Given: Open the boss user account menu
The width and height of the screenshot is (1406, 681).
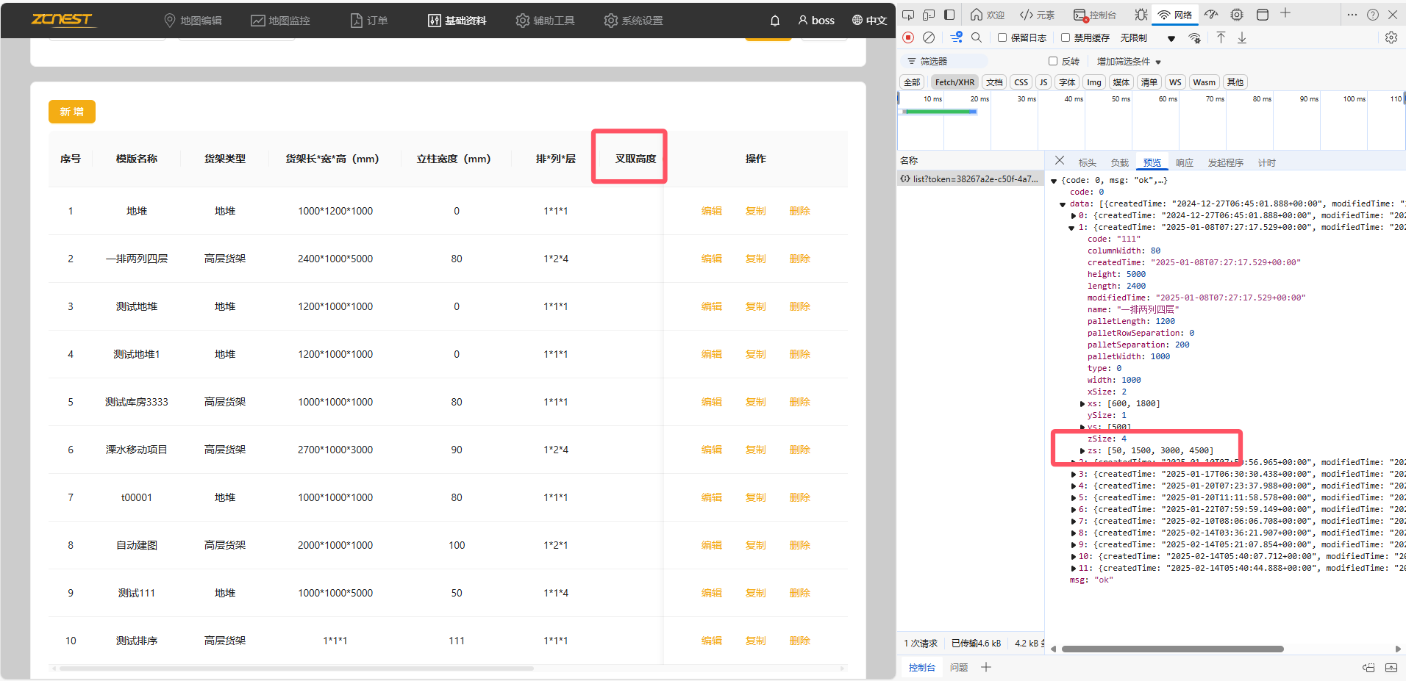Looking at the screenshot, I should [x=816, y=21].
